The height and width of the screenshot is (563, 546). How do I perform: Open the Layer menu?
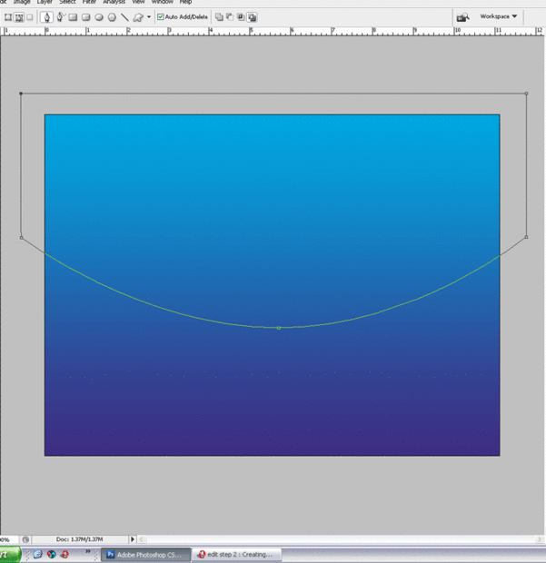pyautogui.click(x=45, y=2)
